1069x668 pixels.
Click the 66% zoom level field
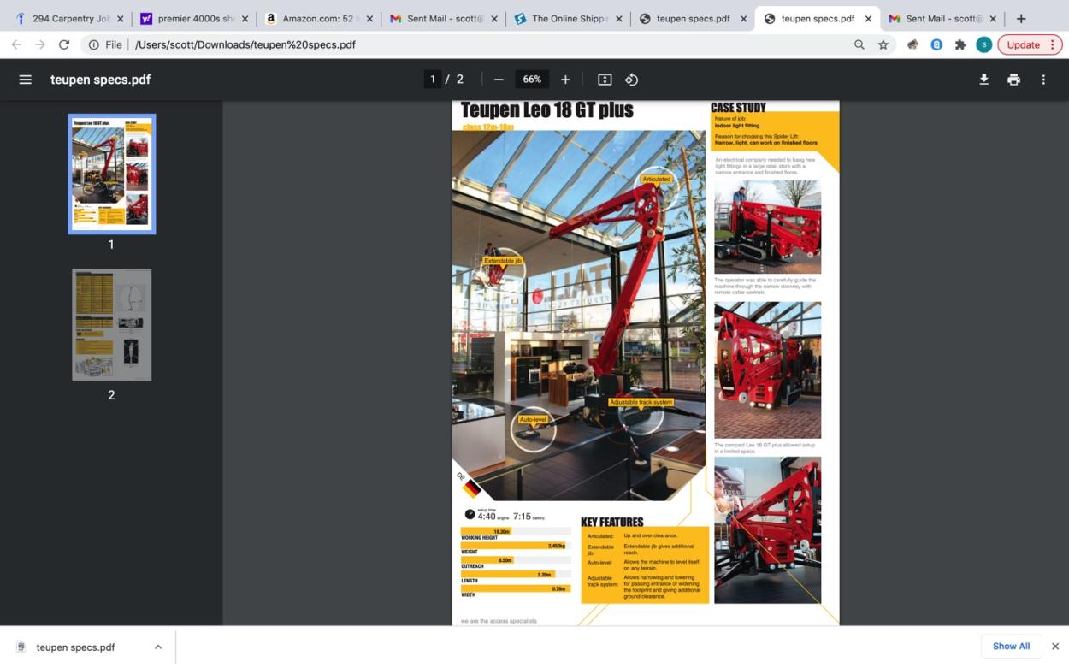pos(532,80)
